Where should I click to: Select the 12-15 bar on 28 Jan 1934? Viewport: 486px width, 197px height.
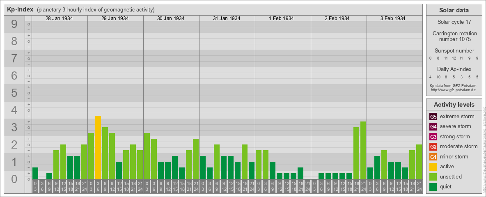[63, 162]
